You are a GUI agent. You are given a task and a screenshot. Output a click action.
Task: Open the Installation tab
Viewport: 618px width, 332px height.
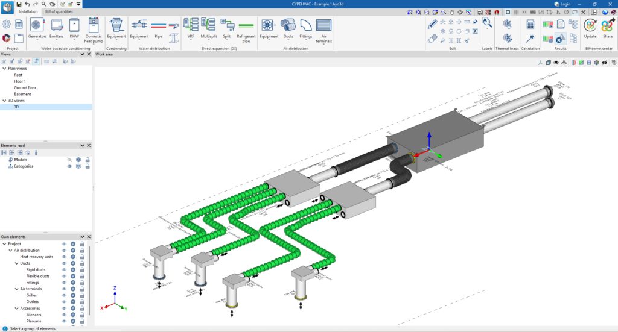28,11
